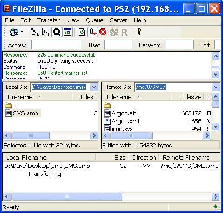Click the SMS.smb file icon
Image resolution: width=223 pixels, height=213 pixels.
pyautogui.click(x=8, y=113)
